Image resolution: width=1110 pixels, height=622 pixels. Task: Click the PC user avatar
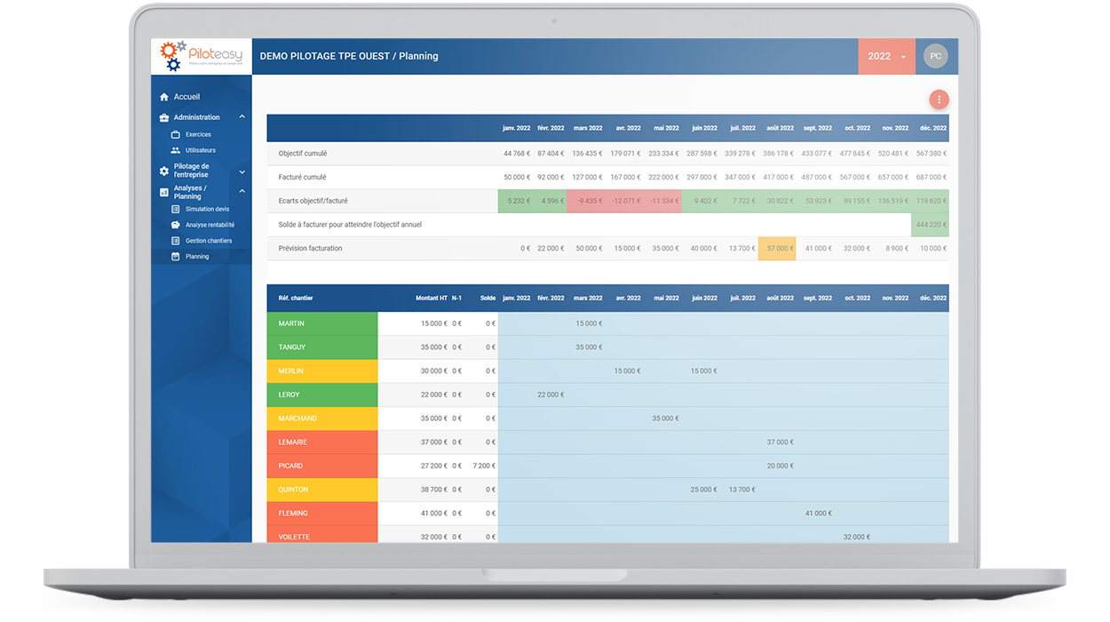coord(935,56)
